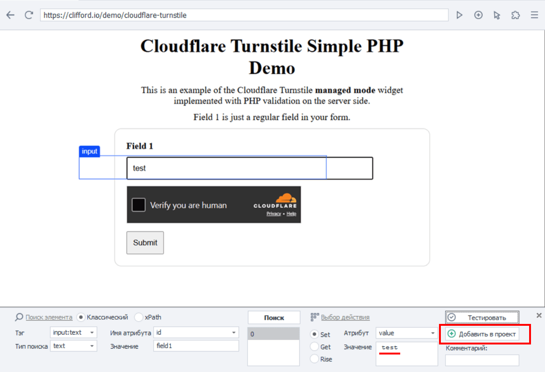Open the puzzle-piece extensions icon

pos(516,15)
